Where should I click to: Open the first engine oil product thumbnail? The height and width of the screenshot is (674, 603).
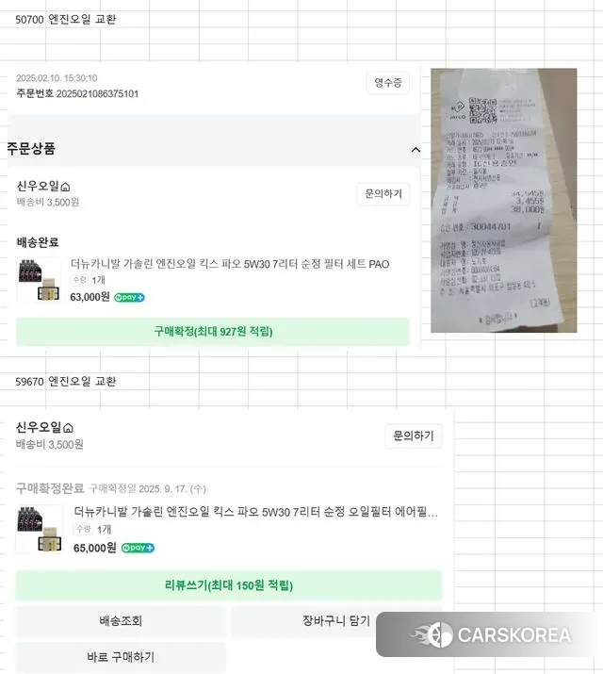click(39, 280)
